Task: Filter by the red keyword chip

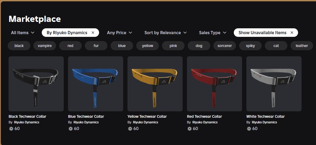Action: coord(70,46)
